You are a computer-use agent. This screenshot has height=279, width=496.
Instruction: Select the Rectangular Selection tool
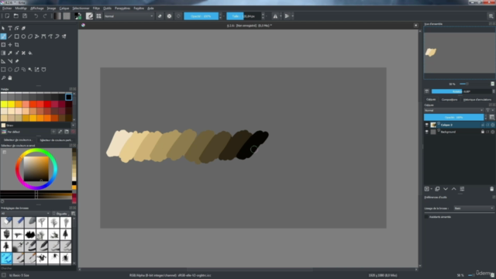(3, 69)
